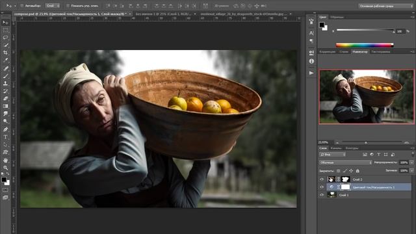This screenshot has height=234, width=416.
Task: Select the Zoom tool in the toolbox
Action: click(x=5, y=168)
